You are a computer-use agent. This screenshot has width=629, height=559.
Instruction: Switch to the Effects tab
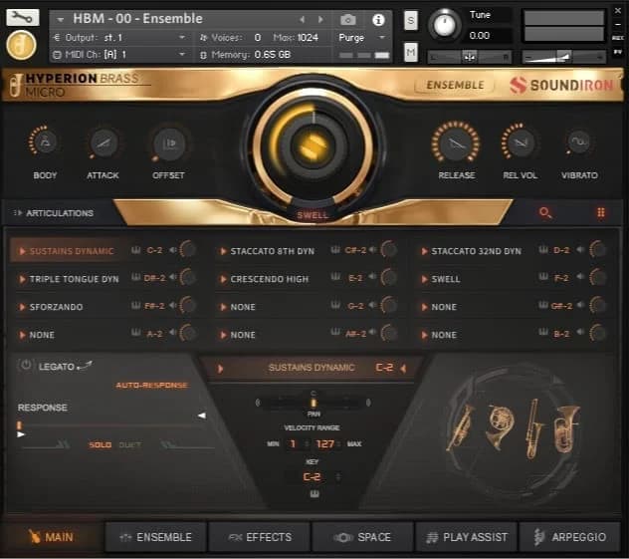(x=260, y=537)
